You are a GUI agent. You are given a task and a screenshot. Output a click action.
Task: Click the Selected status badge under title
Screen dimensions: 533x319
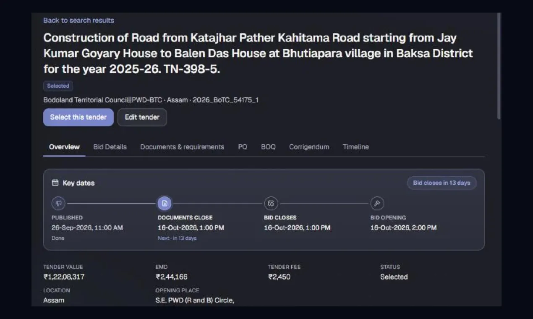click(x=58, y=86)
